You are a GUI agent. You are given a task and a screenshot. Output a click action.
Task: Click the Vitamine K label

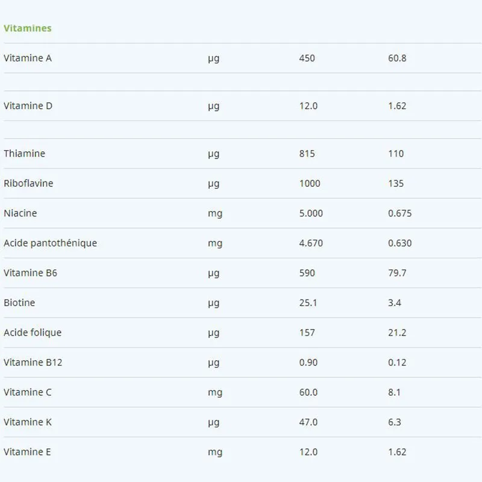pyautogui.click(x=28, y=422)
